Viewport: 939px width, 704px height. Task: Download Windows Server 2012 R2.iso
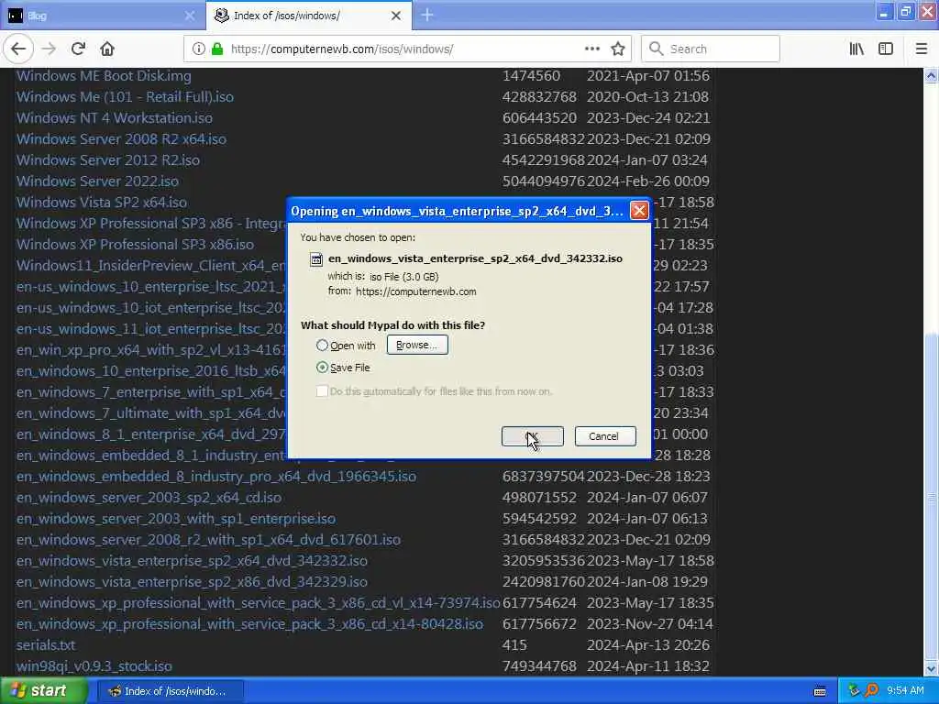pyautogui.click(x=108, y=160)
